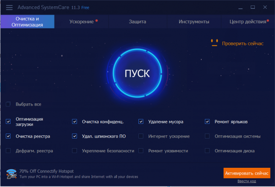The width and height of the screenshot is (275, 187).
Task: Close the Advanced SystemCare window
Action: coord(265,7)
